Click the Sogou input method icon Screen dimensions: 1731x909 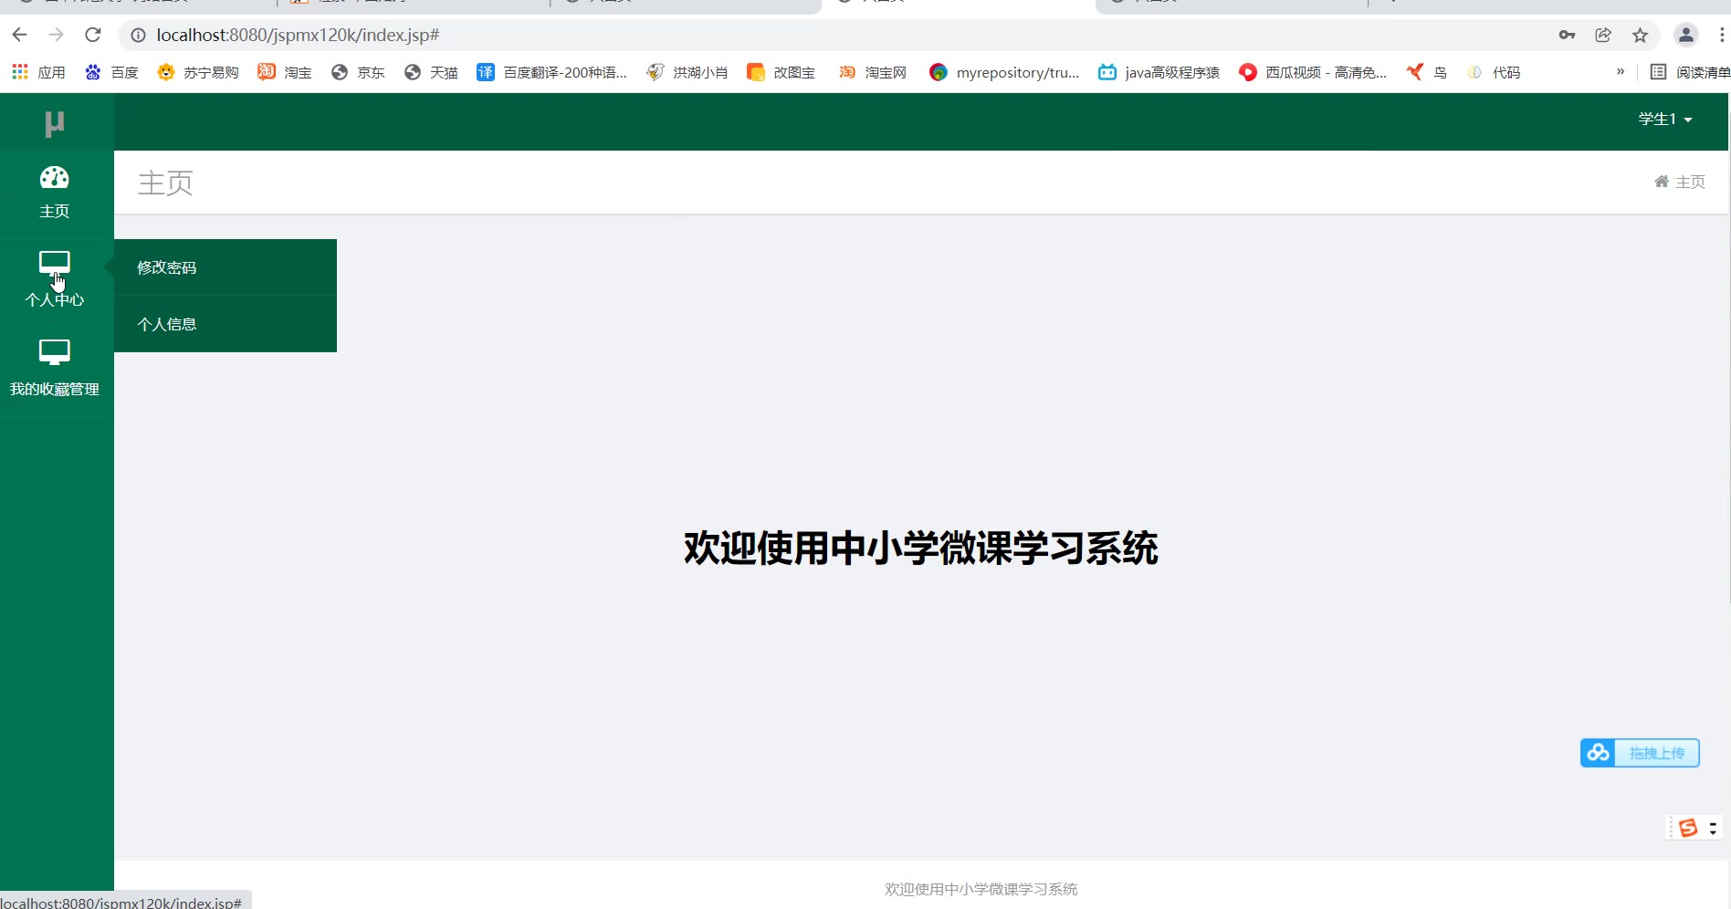coord(1688,828)
